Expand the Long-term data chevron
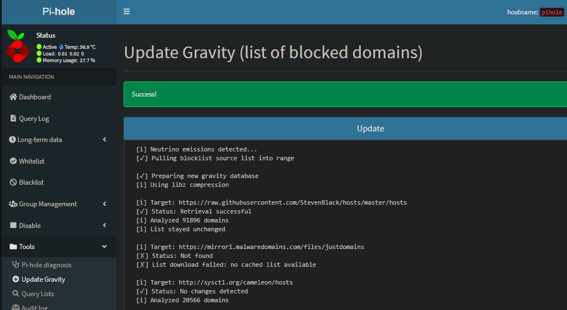 coord(105,140)
